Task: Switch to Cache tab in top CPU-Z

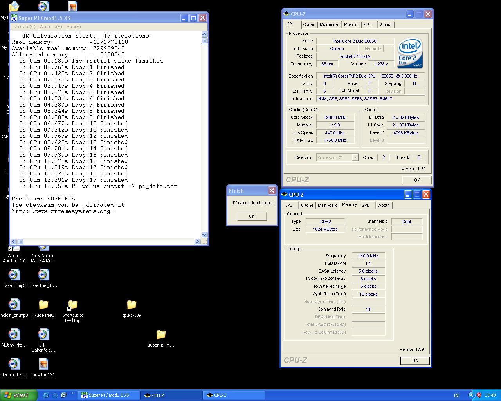Action: pyautogui.click(x=309, y=25)
